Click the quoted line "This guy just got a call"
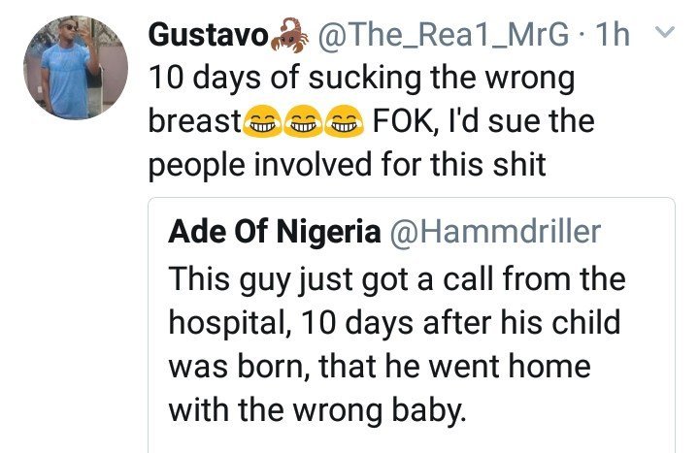699x453 pixels. click(x=396, y=279)
